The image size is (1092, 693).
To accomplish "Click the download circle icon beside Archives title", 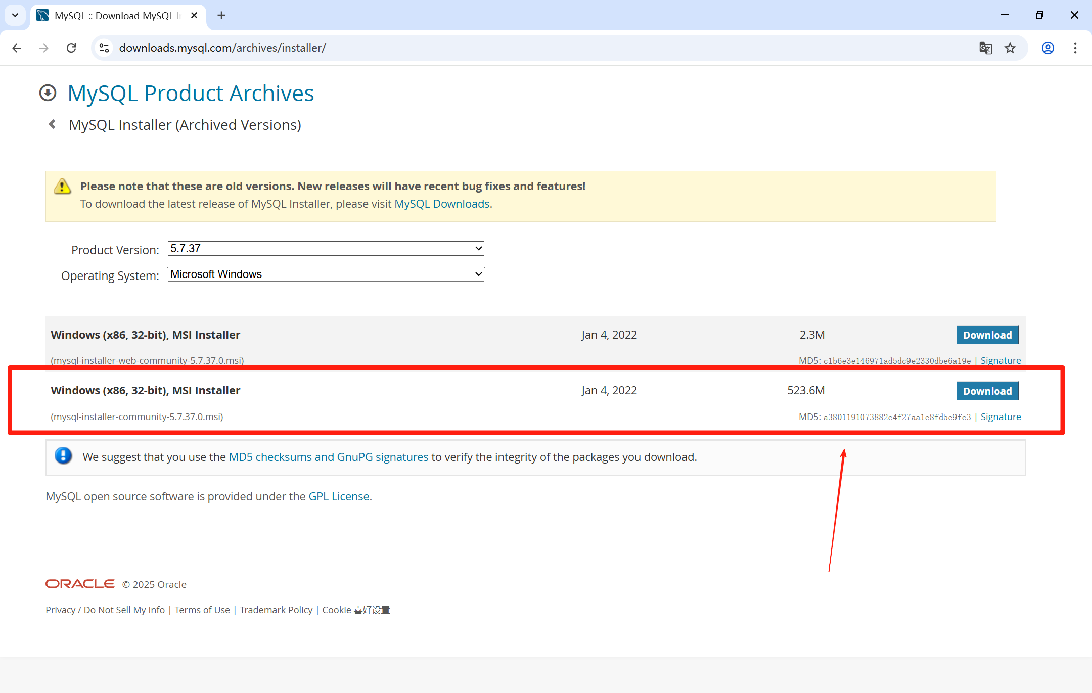I will coord(48,93).
